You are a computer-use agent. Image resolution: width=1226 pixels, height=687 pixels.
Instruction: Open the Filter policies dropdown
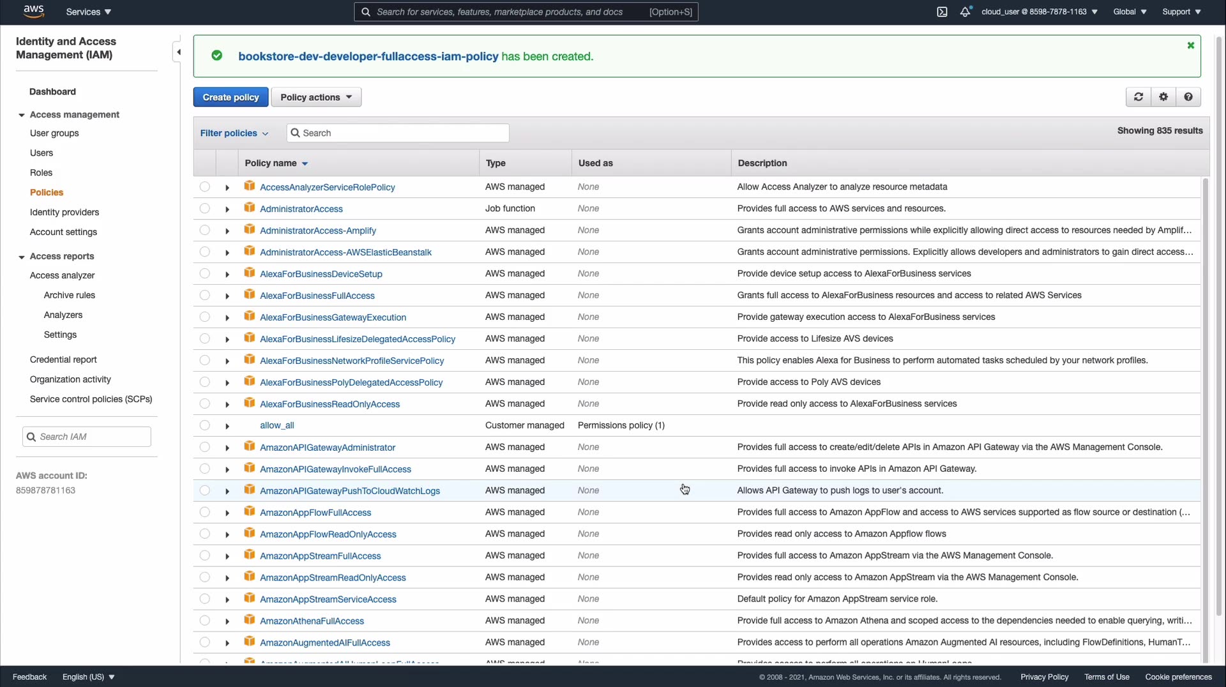click(x=234, y=133)
